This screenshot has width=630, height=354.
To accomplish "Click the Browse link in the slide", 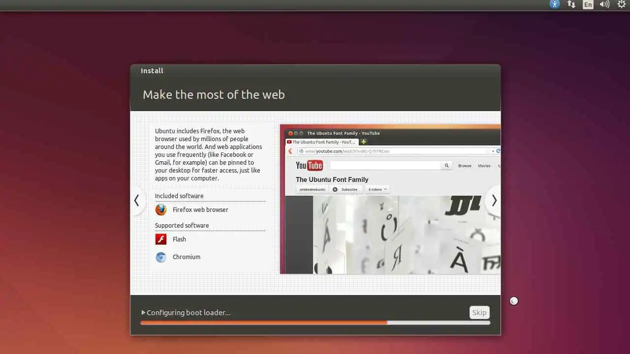I will [x=465, y=166].
